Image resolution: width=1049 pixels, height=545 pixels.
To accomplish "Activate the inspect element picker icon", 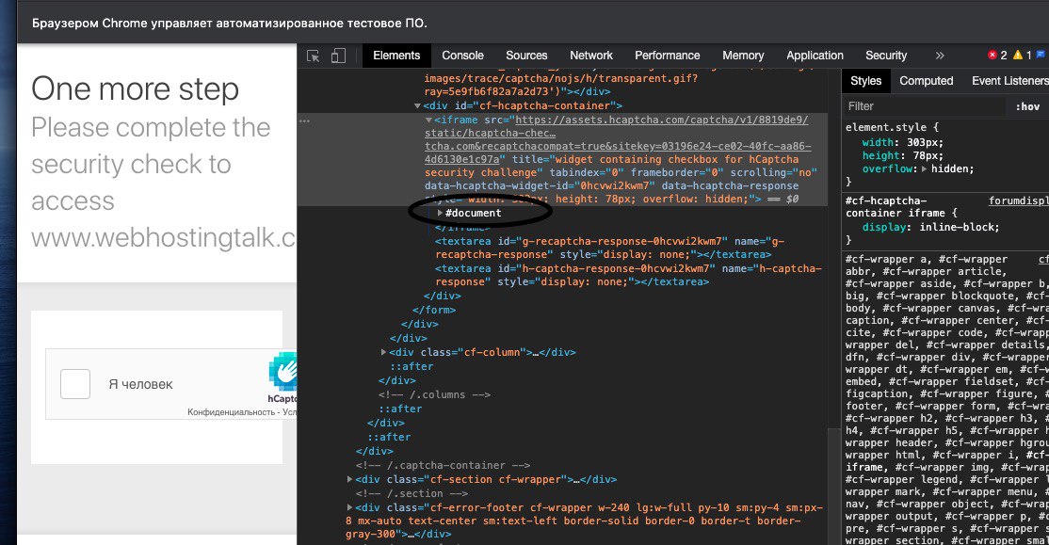I will point(313,56).
